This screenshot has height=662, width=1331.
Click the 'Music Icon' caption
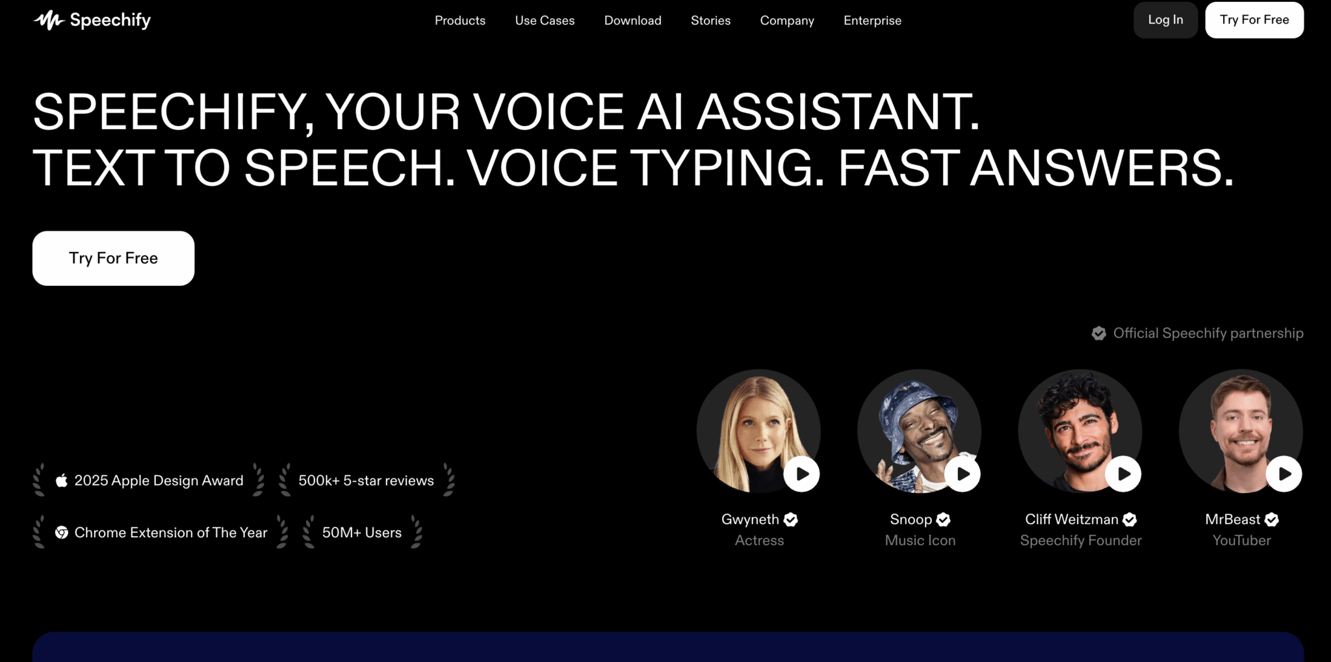pos(920,541)
